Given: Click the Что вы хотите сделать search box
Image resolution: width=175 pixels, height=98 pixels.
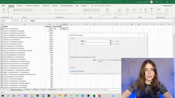Looking at the screenshot, I should click(x=103, y=6).
